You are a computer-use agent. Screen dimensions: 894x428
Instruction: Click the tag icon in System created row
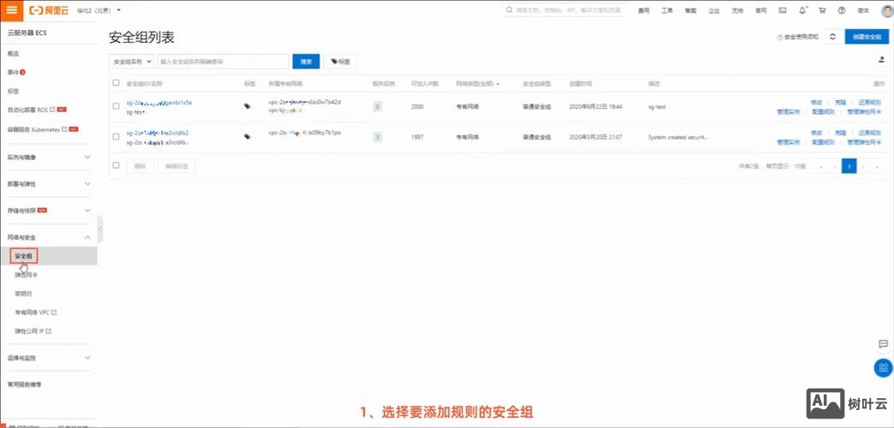point(248,137)
